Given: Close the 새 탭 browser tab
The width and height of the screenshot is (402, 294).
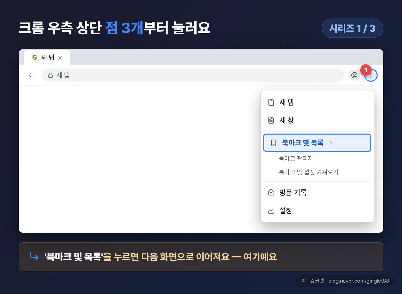Looking at the screenshot, I should (x=60, y=58).
